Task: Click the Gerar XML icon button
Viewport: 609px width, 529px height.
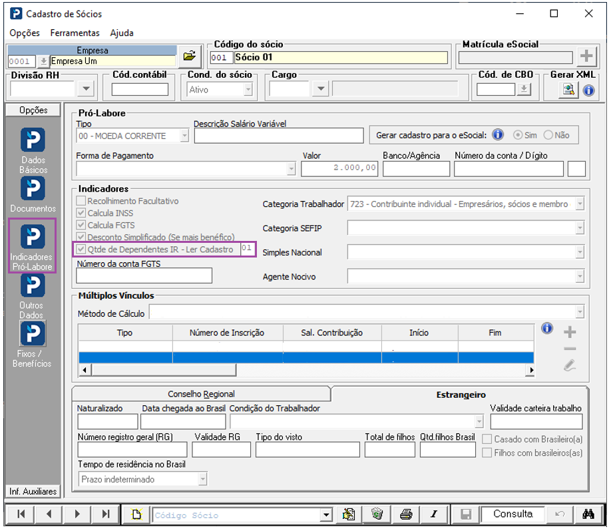Action: (x=567, y=90)
